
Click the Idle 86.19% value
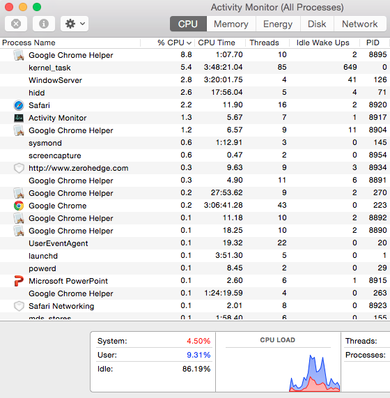[x=196, y=369]
